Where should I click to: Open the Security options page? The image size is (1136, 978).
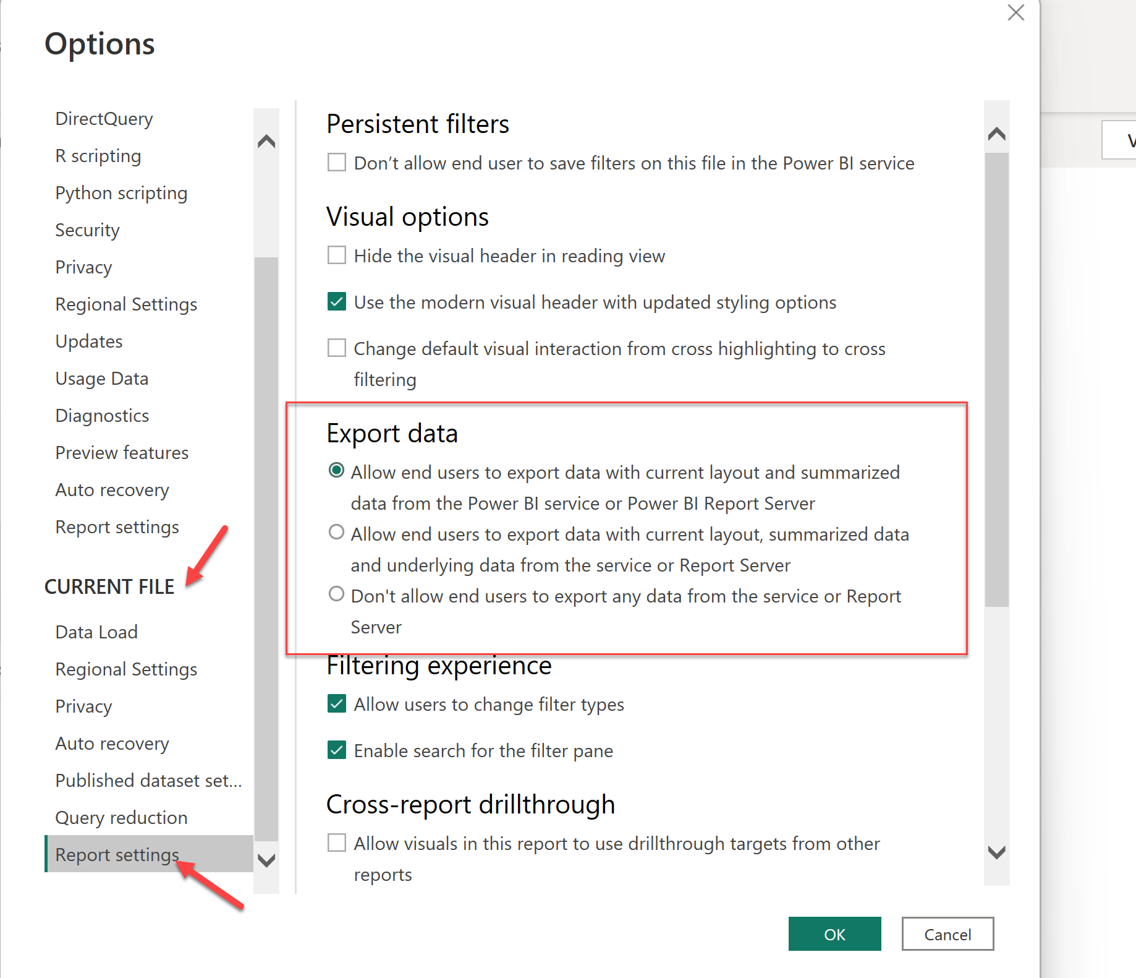pos(87,230)
